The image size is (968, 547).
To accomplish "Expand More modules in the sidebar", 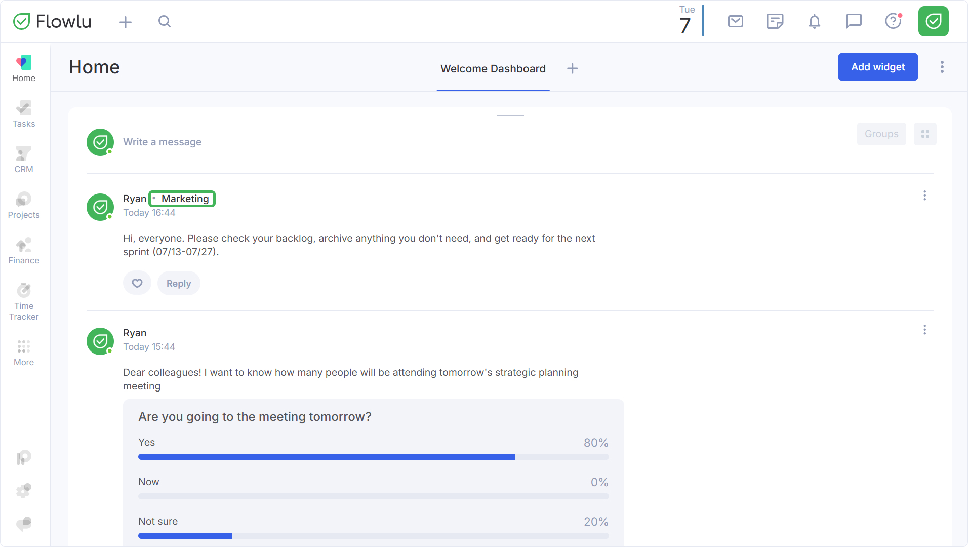I will (24, 353).
